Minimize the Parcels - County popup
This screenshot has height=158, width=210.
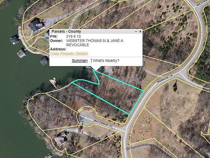click(136, 31)
